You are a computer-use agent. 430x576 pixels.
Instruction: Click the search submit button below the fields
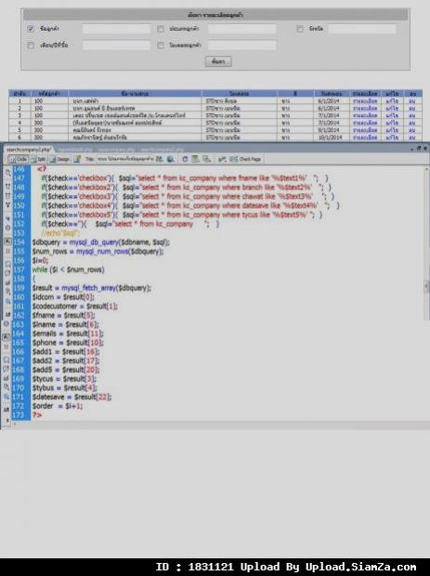[x=218, y=61]
